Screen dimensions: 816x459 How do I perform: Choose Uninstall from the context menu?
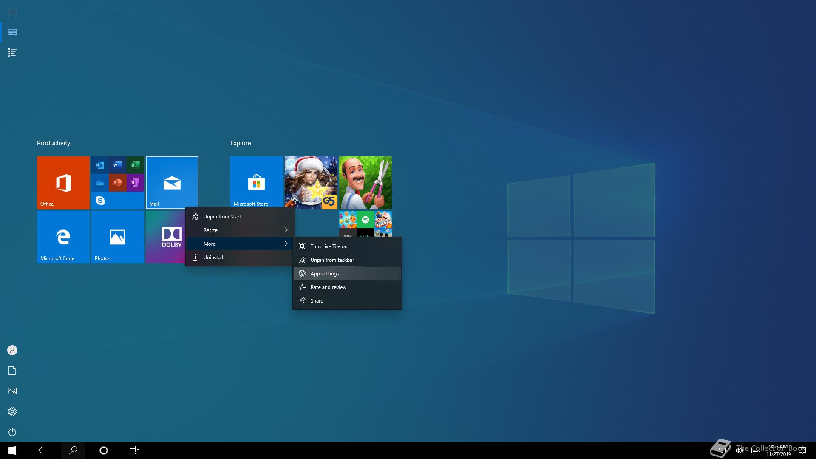pos(240,258)
